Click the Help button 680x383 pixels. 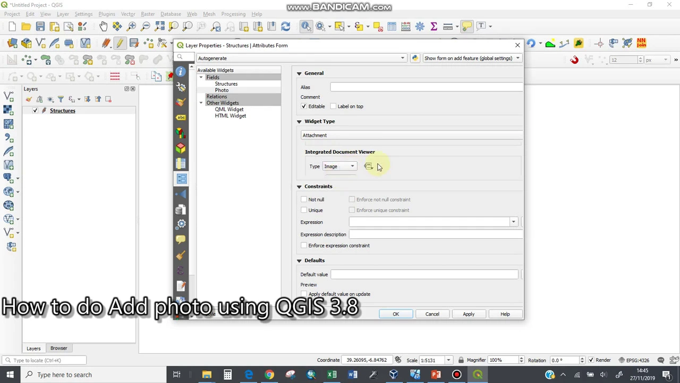[505, 314]
